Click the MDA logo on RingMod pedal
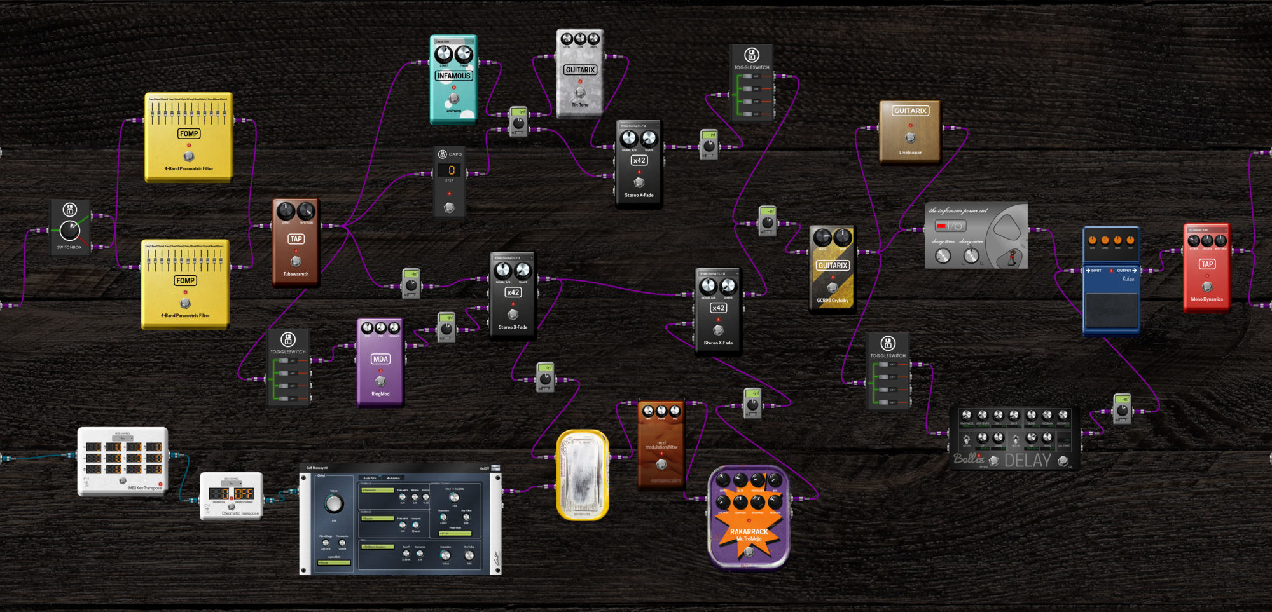The image size is (1272, 612). (380, 359)
